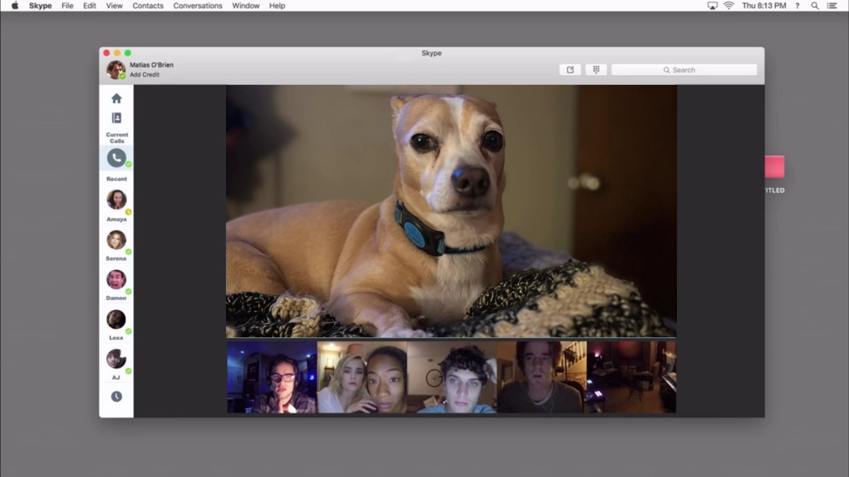Select the current call phone icon

(x=116, y=158)
